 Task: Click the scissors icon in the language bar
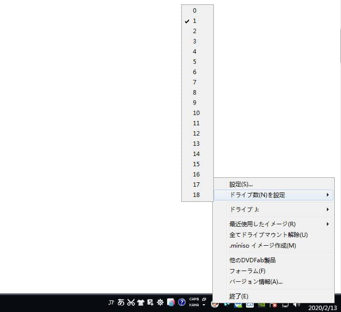[131, 302]
